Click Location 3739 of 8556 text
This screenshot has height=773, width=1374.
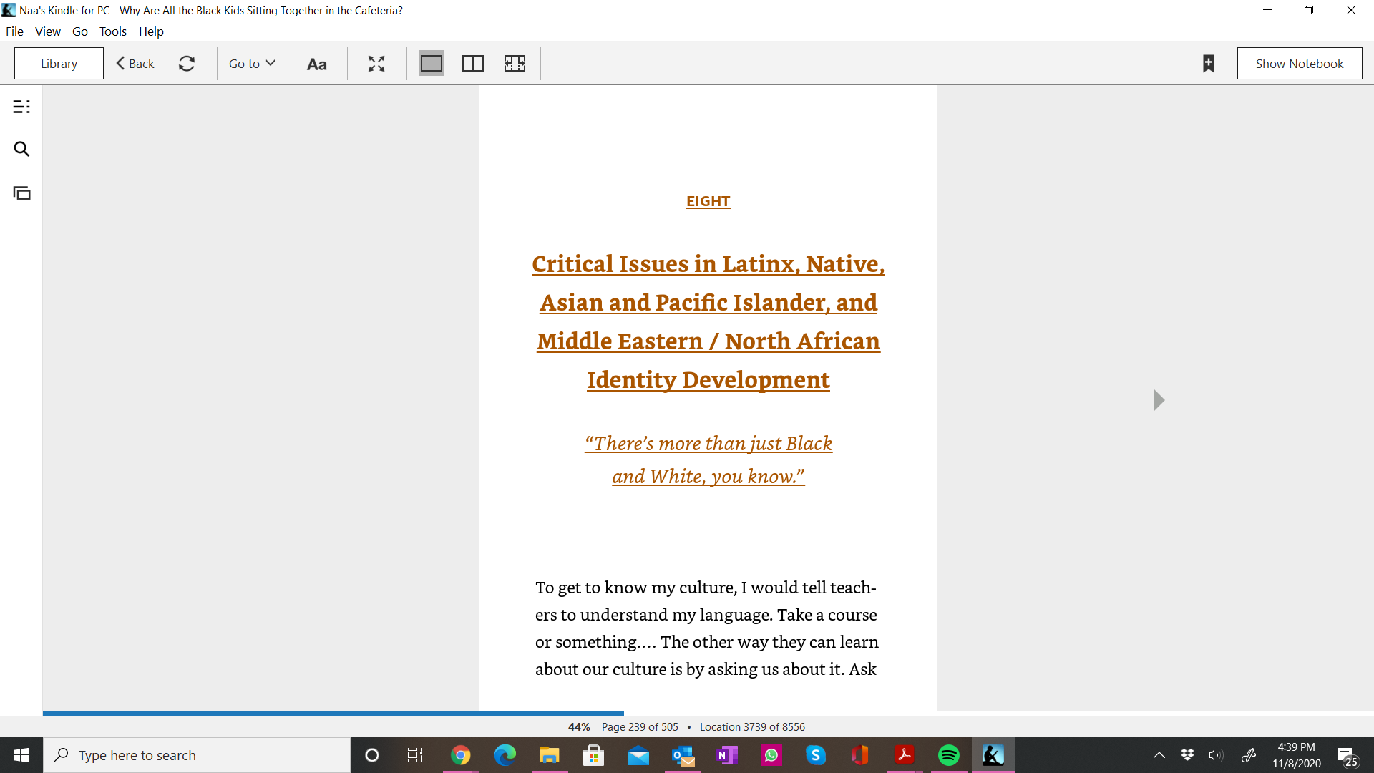(752, 726)
